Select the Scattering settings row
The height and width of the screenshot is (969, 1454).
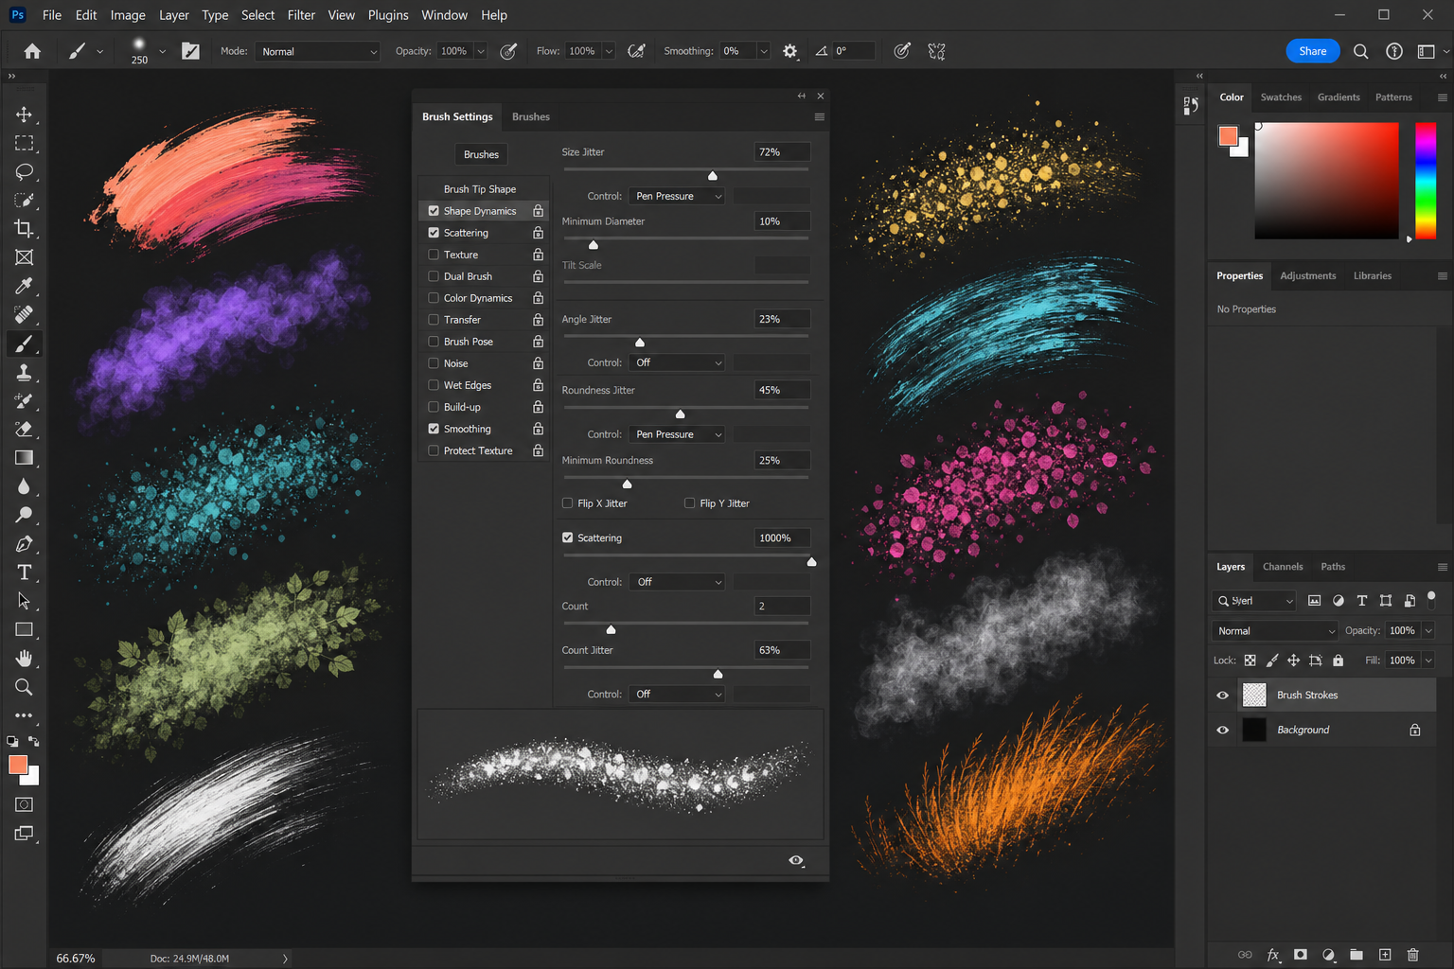tap(483, 233)
